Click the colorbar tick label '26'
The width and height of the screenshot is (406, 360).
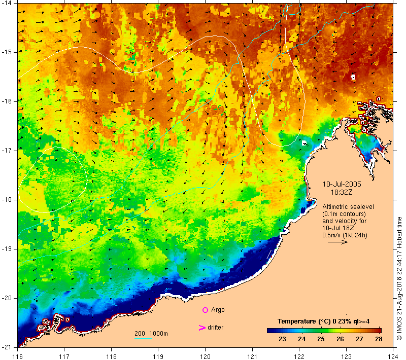[x=340, y=339]
